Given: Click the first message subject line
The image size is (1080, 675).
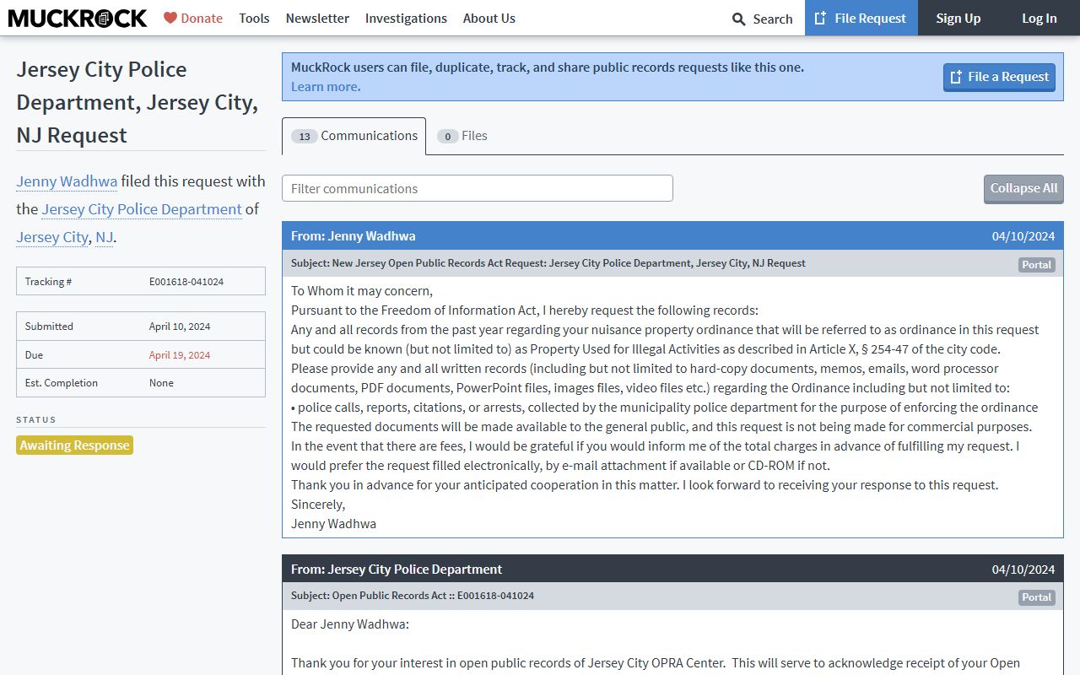Looking at the screenshot, I should pyautogui.click(x=548, y=263).
